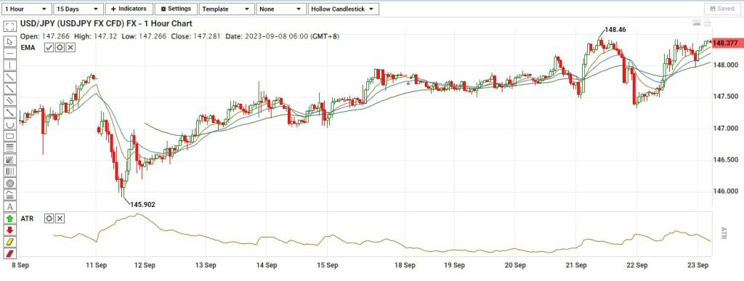Click the EMA indicator label
This screenshot has height=281, width=744.
(28, 47)
